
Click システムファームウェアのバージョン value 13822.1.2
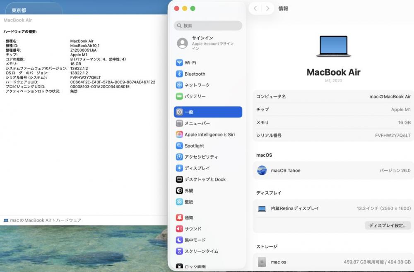[x=79, y=68]
